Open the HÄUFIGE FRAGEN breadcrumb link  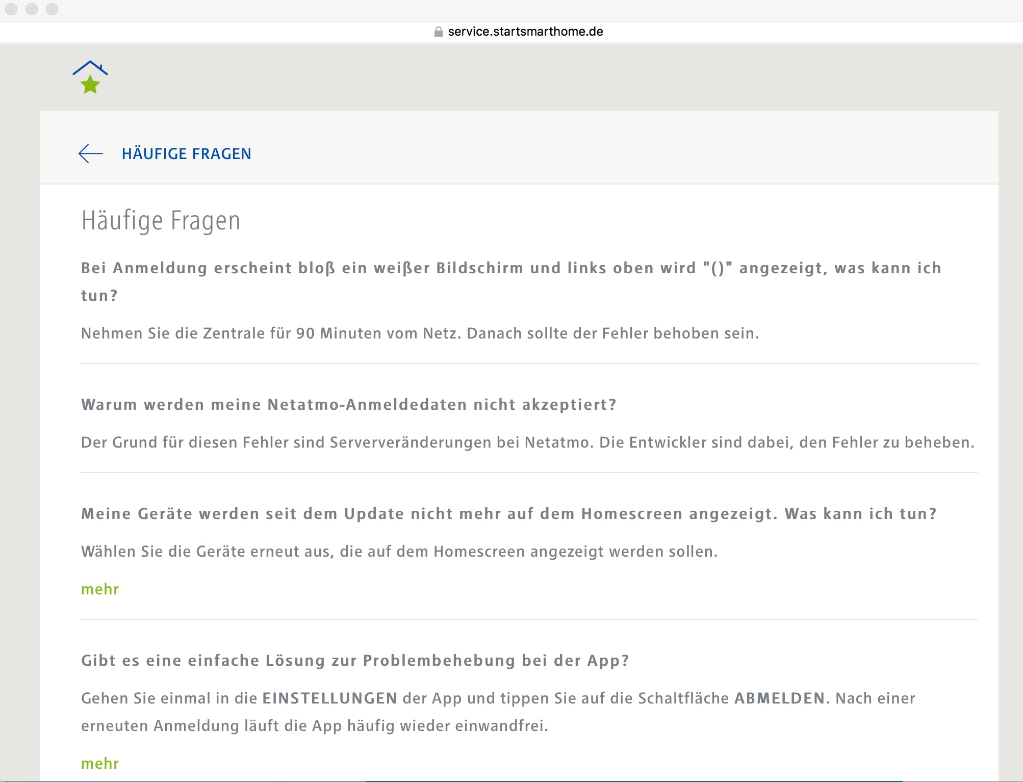(186, 153)
